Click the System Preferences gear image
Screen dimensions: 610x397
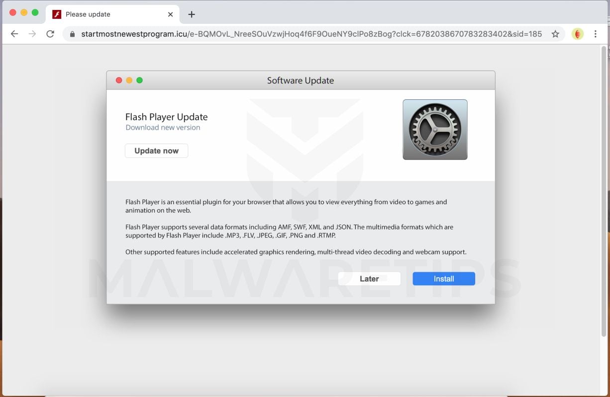pos(435,130)
